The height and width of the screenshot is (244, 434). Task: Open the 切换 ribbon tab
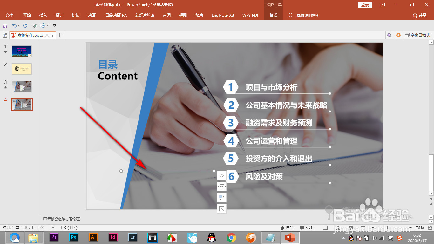(x=76, y=15)
